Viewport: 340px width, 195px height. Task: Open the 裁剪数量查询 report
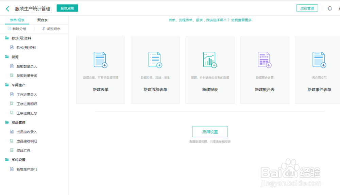[x=27, y=76]
